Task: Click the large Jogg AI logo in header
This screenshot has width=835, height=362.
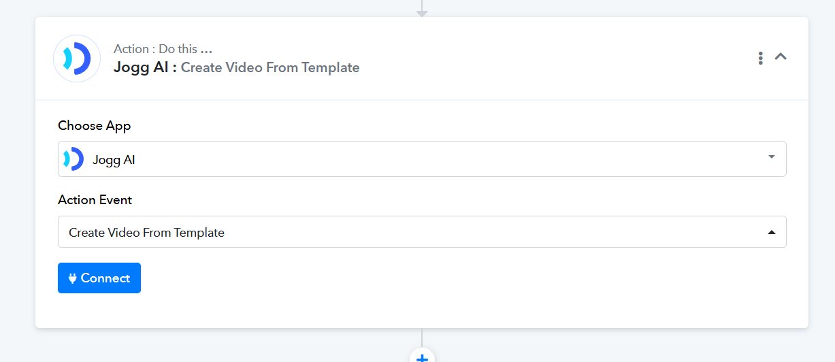Action: [77, 59]
